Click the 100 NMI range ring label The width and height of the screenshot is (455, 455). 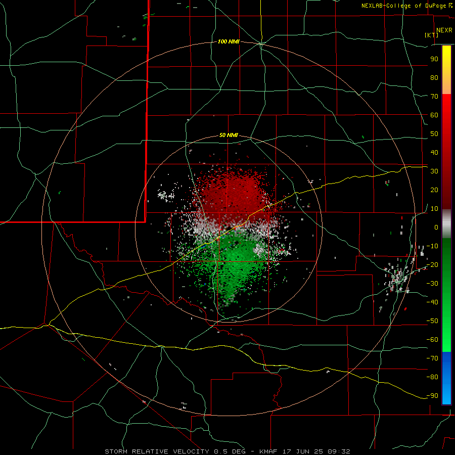[x=229, y=42]
